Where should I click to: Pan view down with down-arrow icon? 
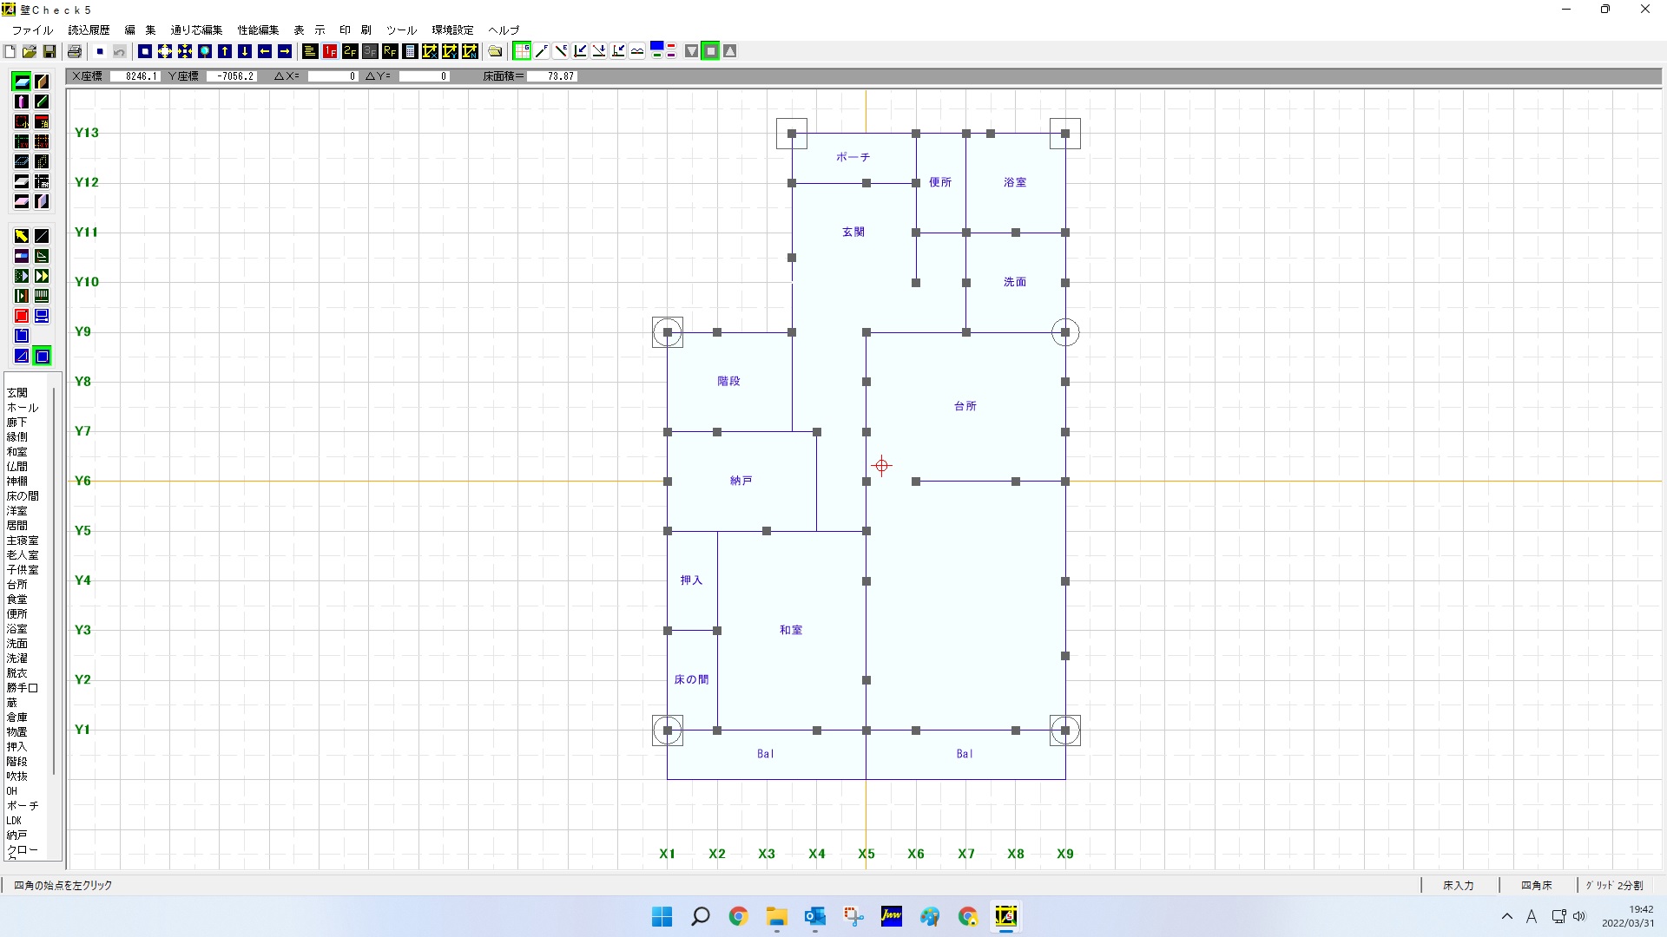pos(245,51)
